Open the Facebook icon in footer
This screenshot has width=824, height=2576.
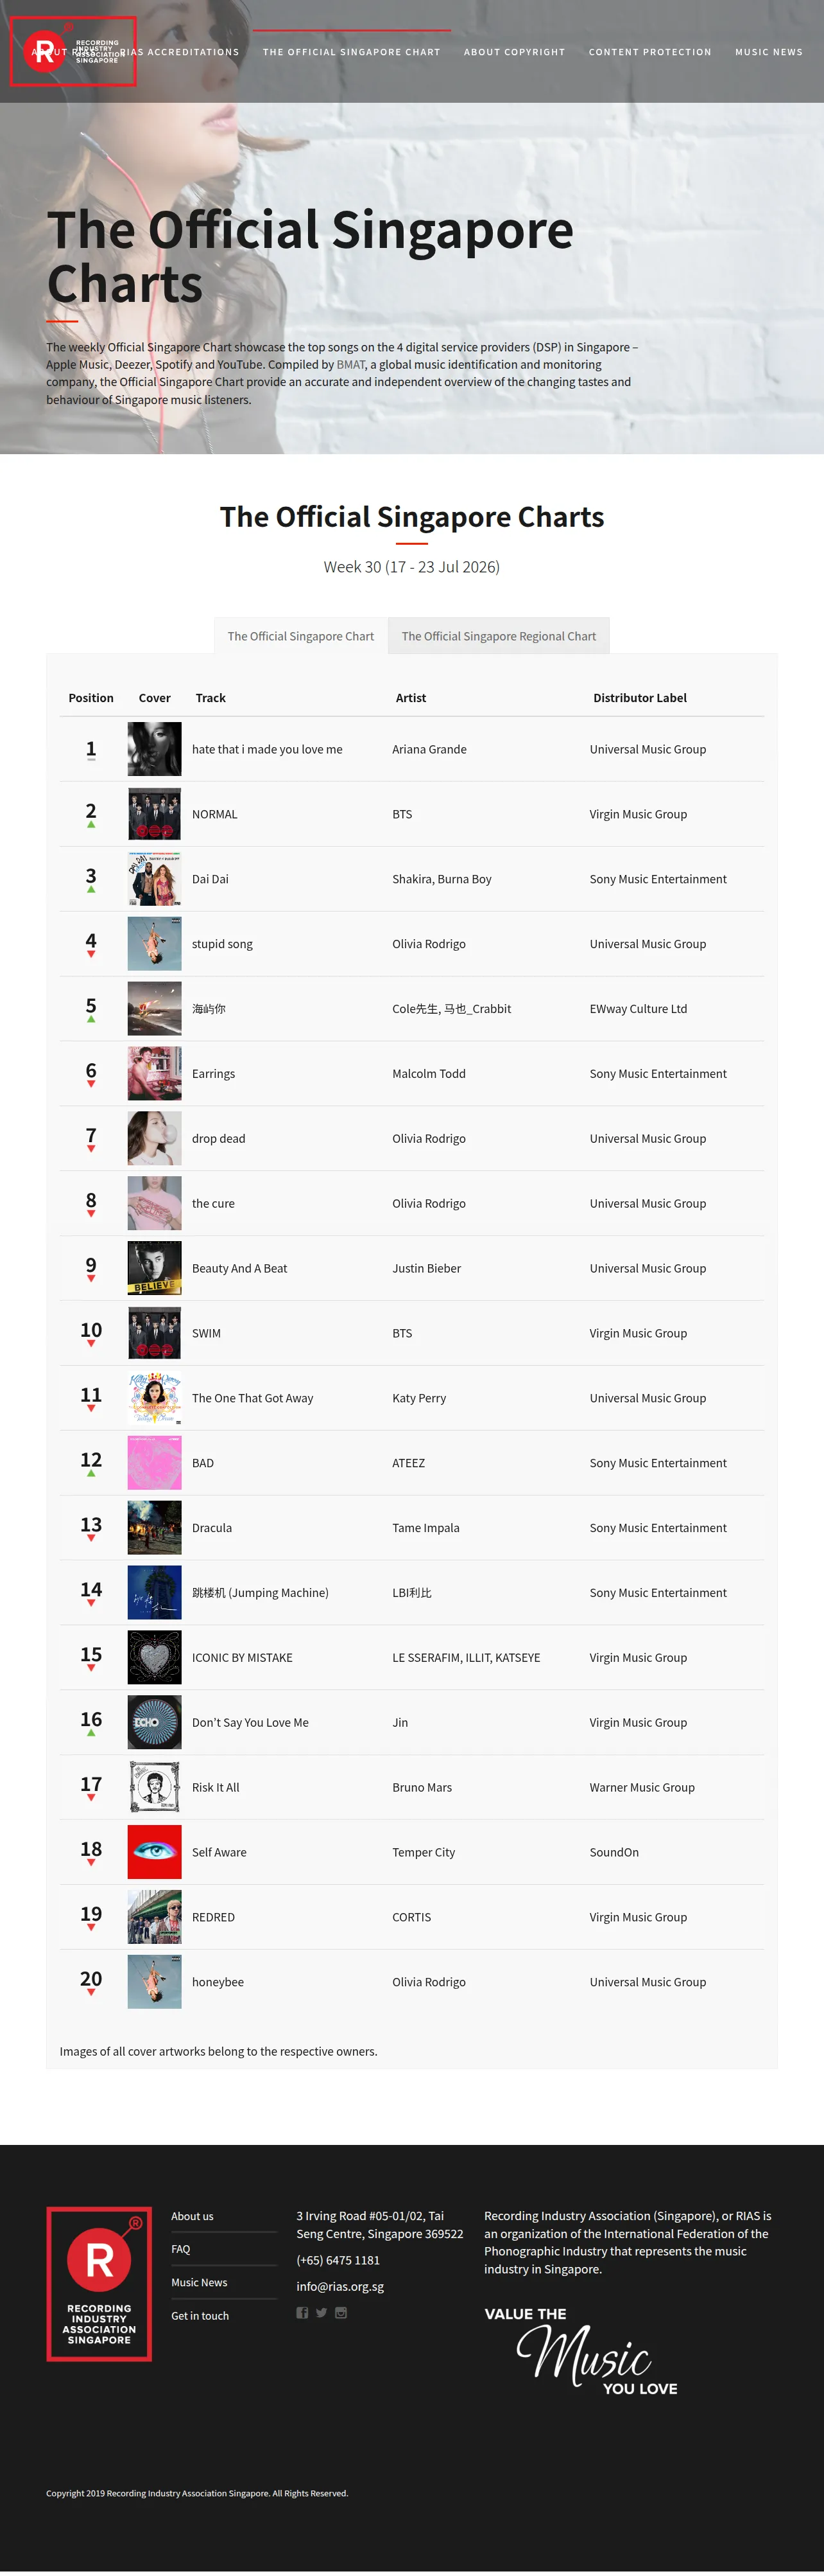point(302,2312)
